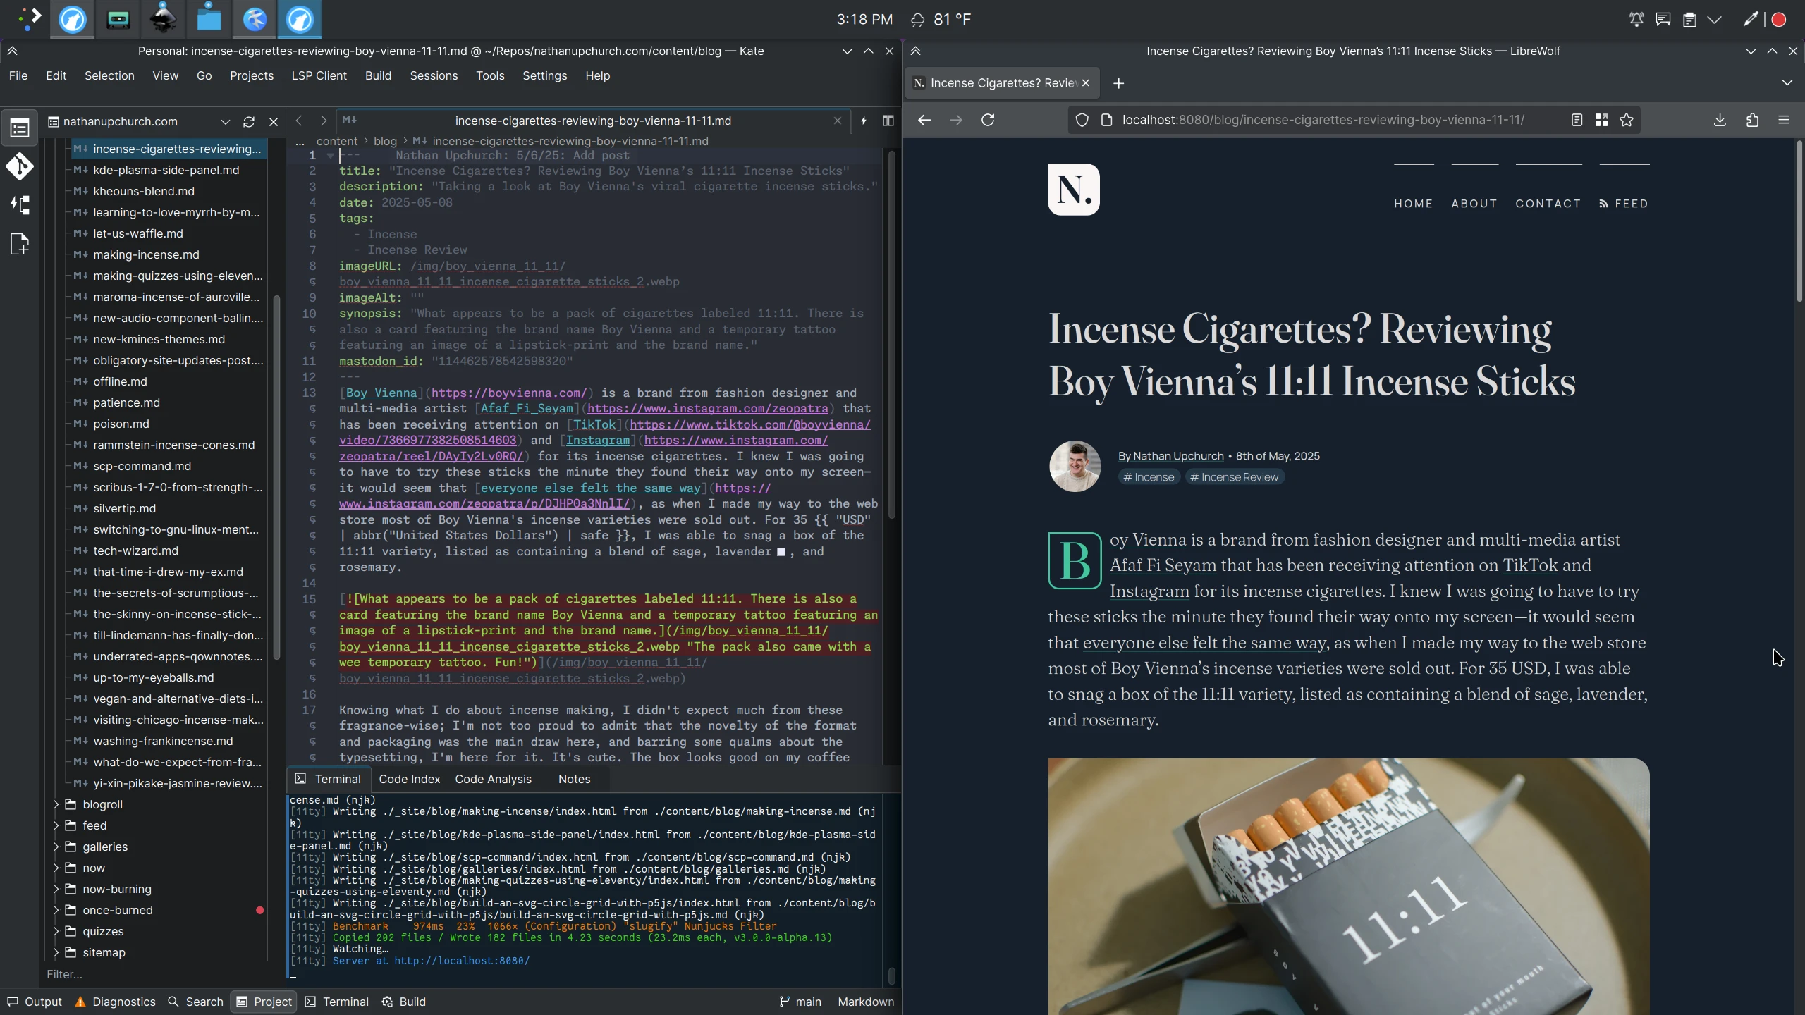This screenshot has height=1015, width=1805.
Task: Split the editor view with split icon
Action: pyautogui.click(x=888, y=121)
